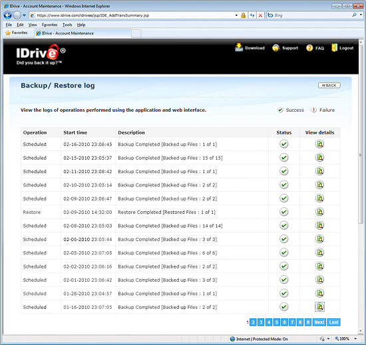
Task: Stop loading with the red X icon
Action: [260, 15]
